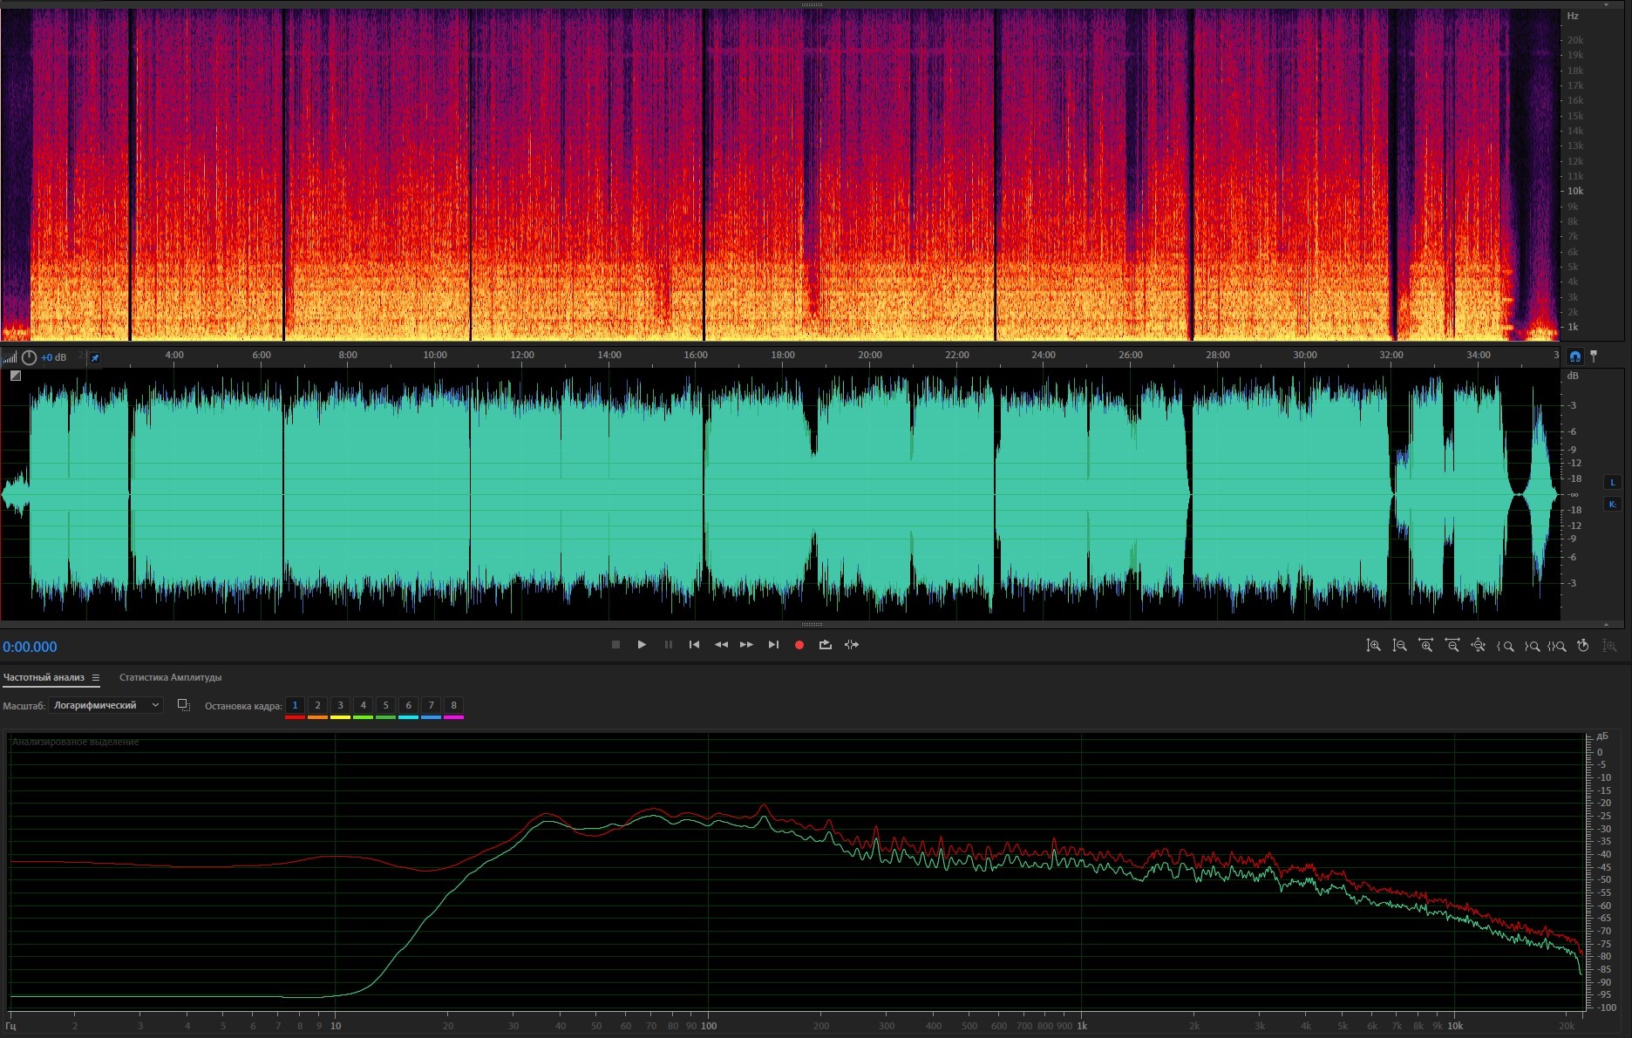Click the 10k label on spectrogram Hz scale

(x=1575, y=191)
